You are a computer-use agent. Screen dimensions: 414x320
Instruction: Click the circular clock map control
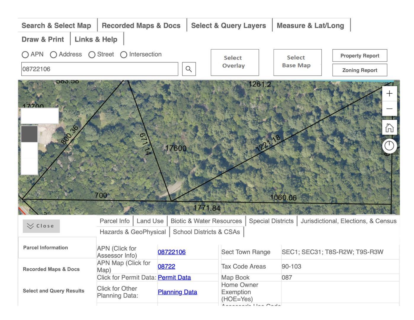(x=389, y=146)
